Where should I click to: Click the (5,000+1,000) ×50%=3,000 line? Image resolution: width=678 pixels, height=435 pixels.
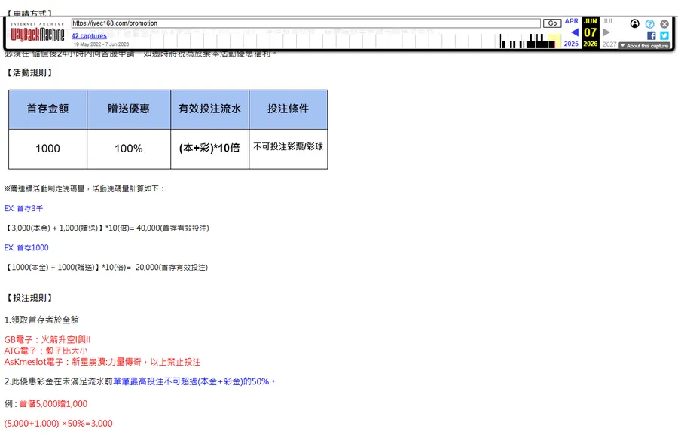(58, 424)
